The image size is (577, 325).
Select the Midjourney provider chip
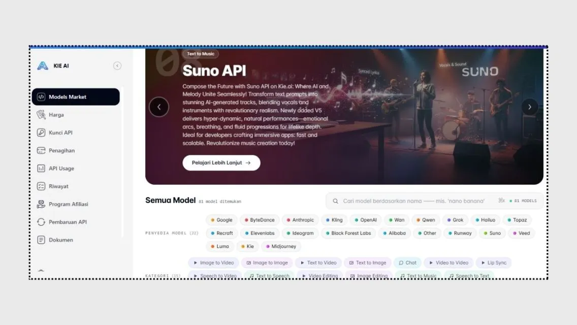tap(281, 247)
